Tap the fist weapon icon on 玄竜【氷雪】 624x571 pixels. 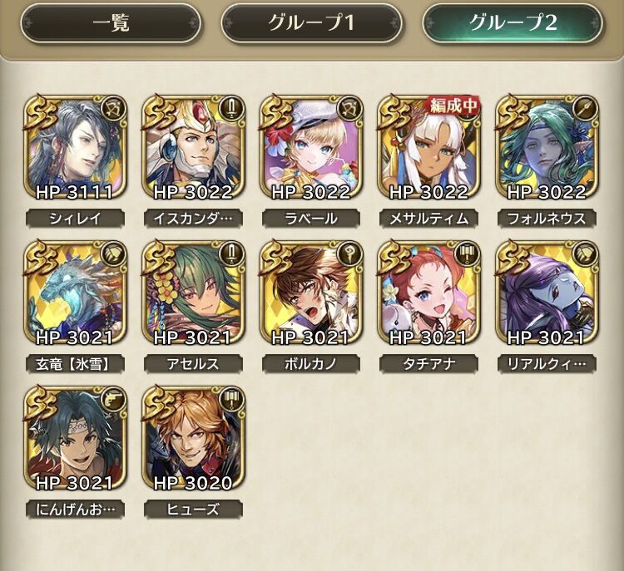click(113, 254)
